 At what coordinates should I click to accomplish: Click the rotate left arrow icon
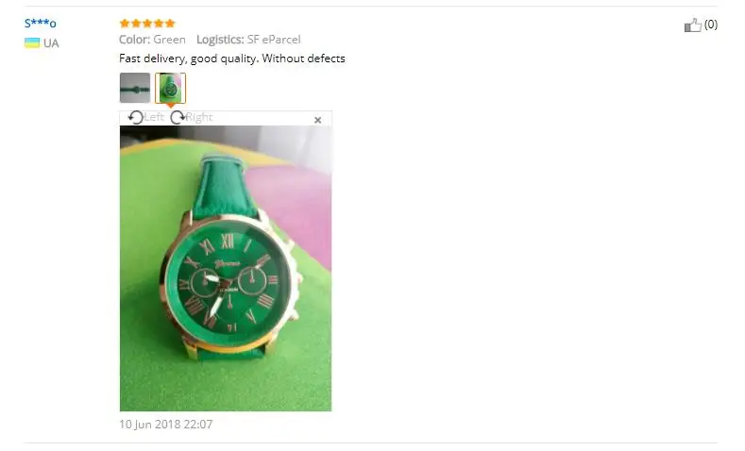coord(136,117)
